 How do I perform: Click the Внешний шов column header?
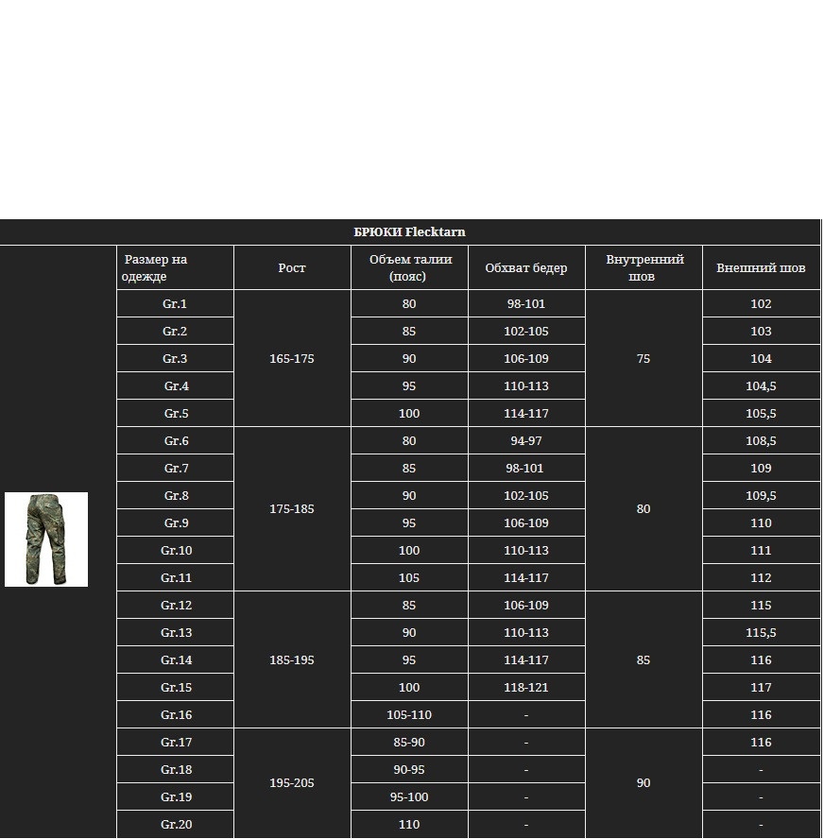[x=761, y=267]
